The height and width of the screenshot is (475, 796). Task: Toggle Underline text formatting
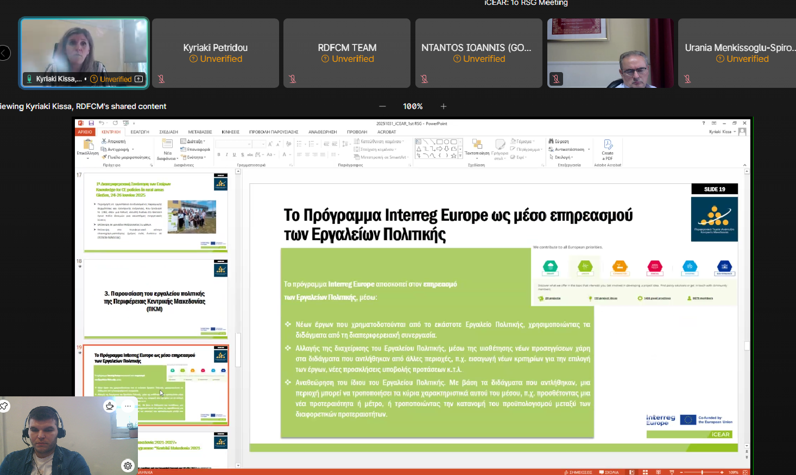(x=234, y=155)
